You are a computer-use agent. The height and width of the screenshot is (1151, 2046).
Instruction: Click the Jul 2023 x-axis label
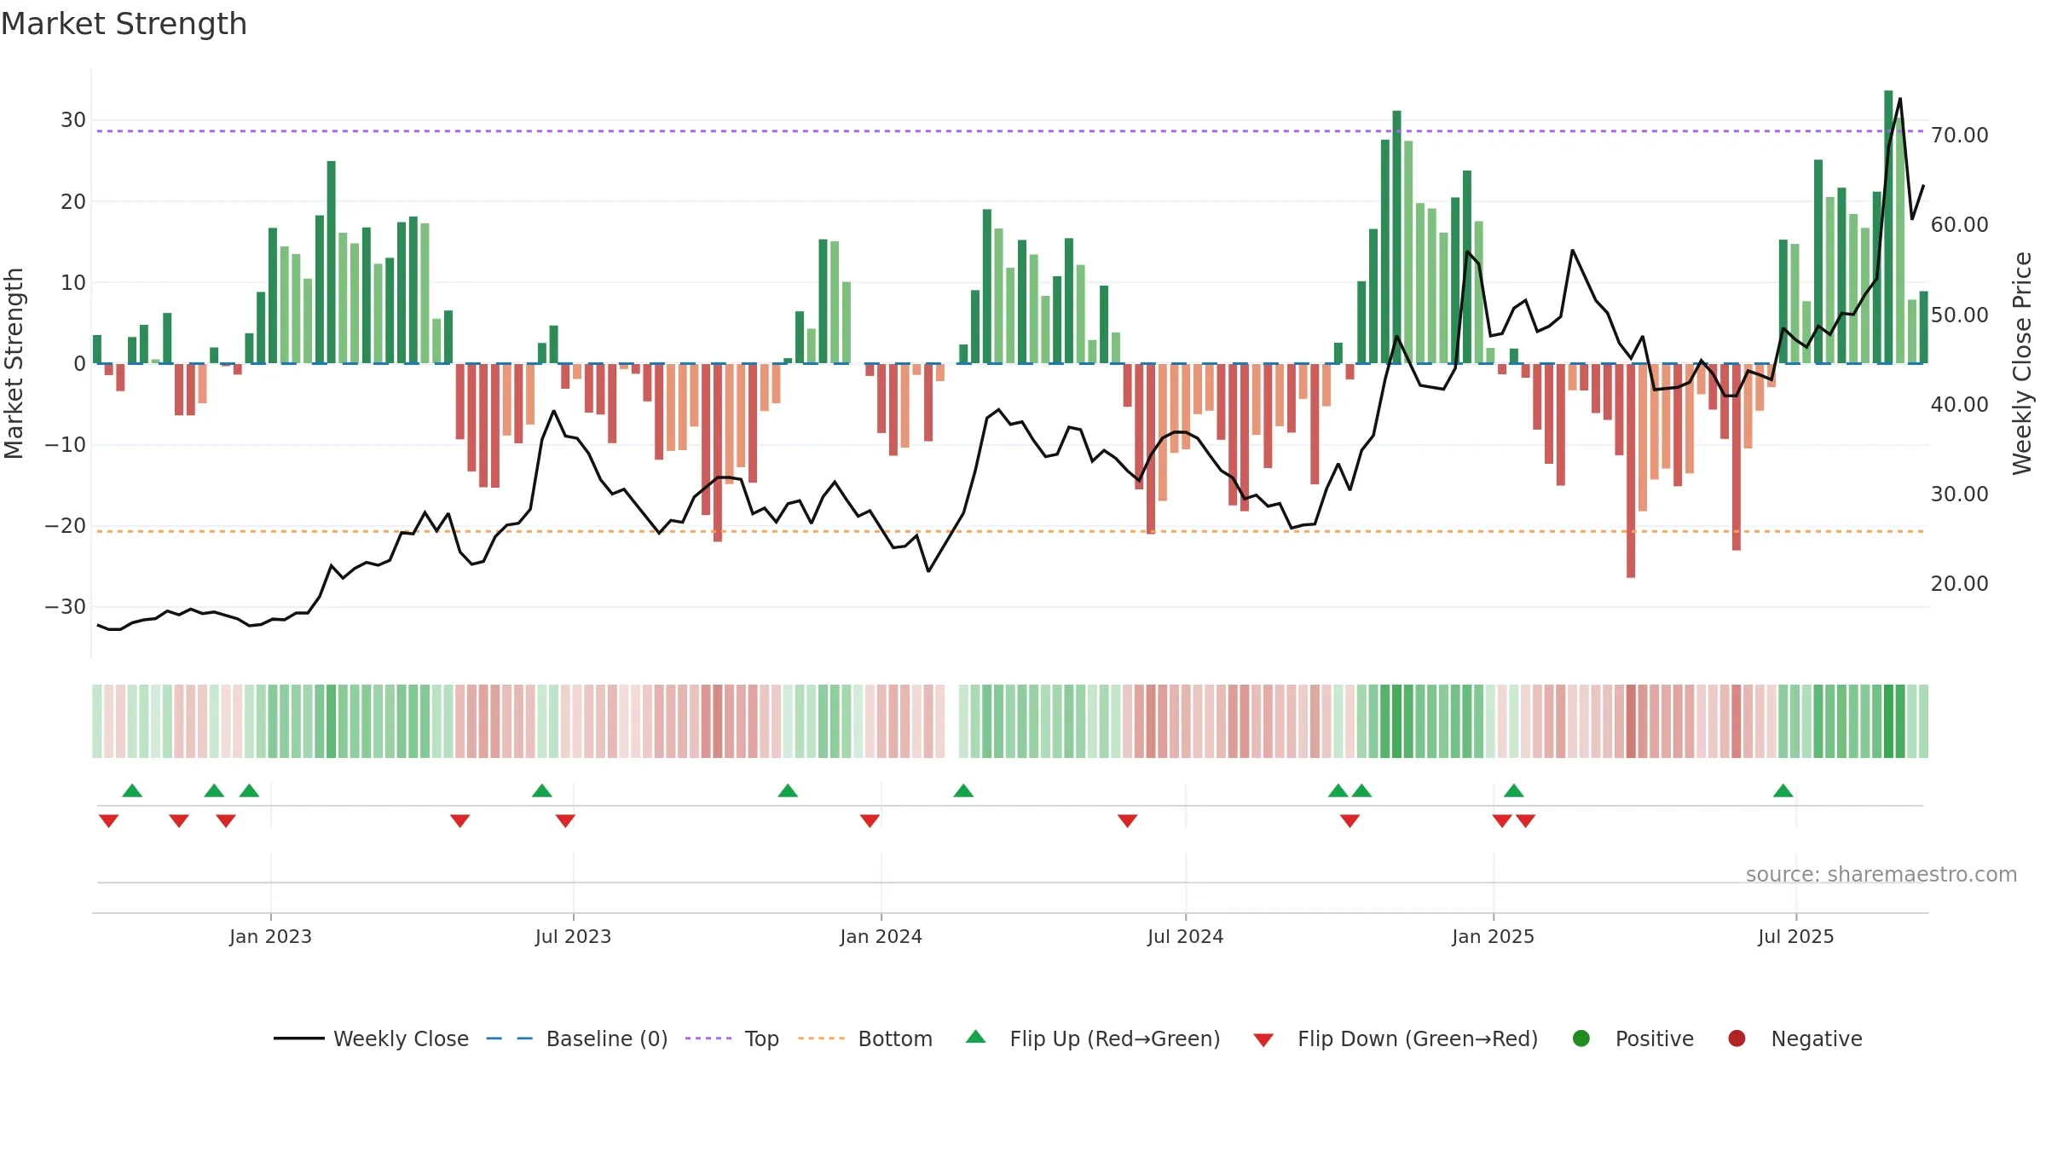[x=573, y=936]
